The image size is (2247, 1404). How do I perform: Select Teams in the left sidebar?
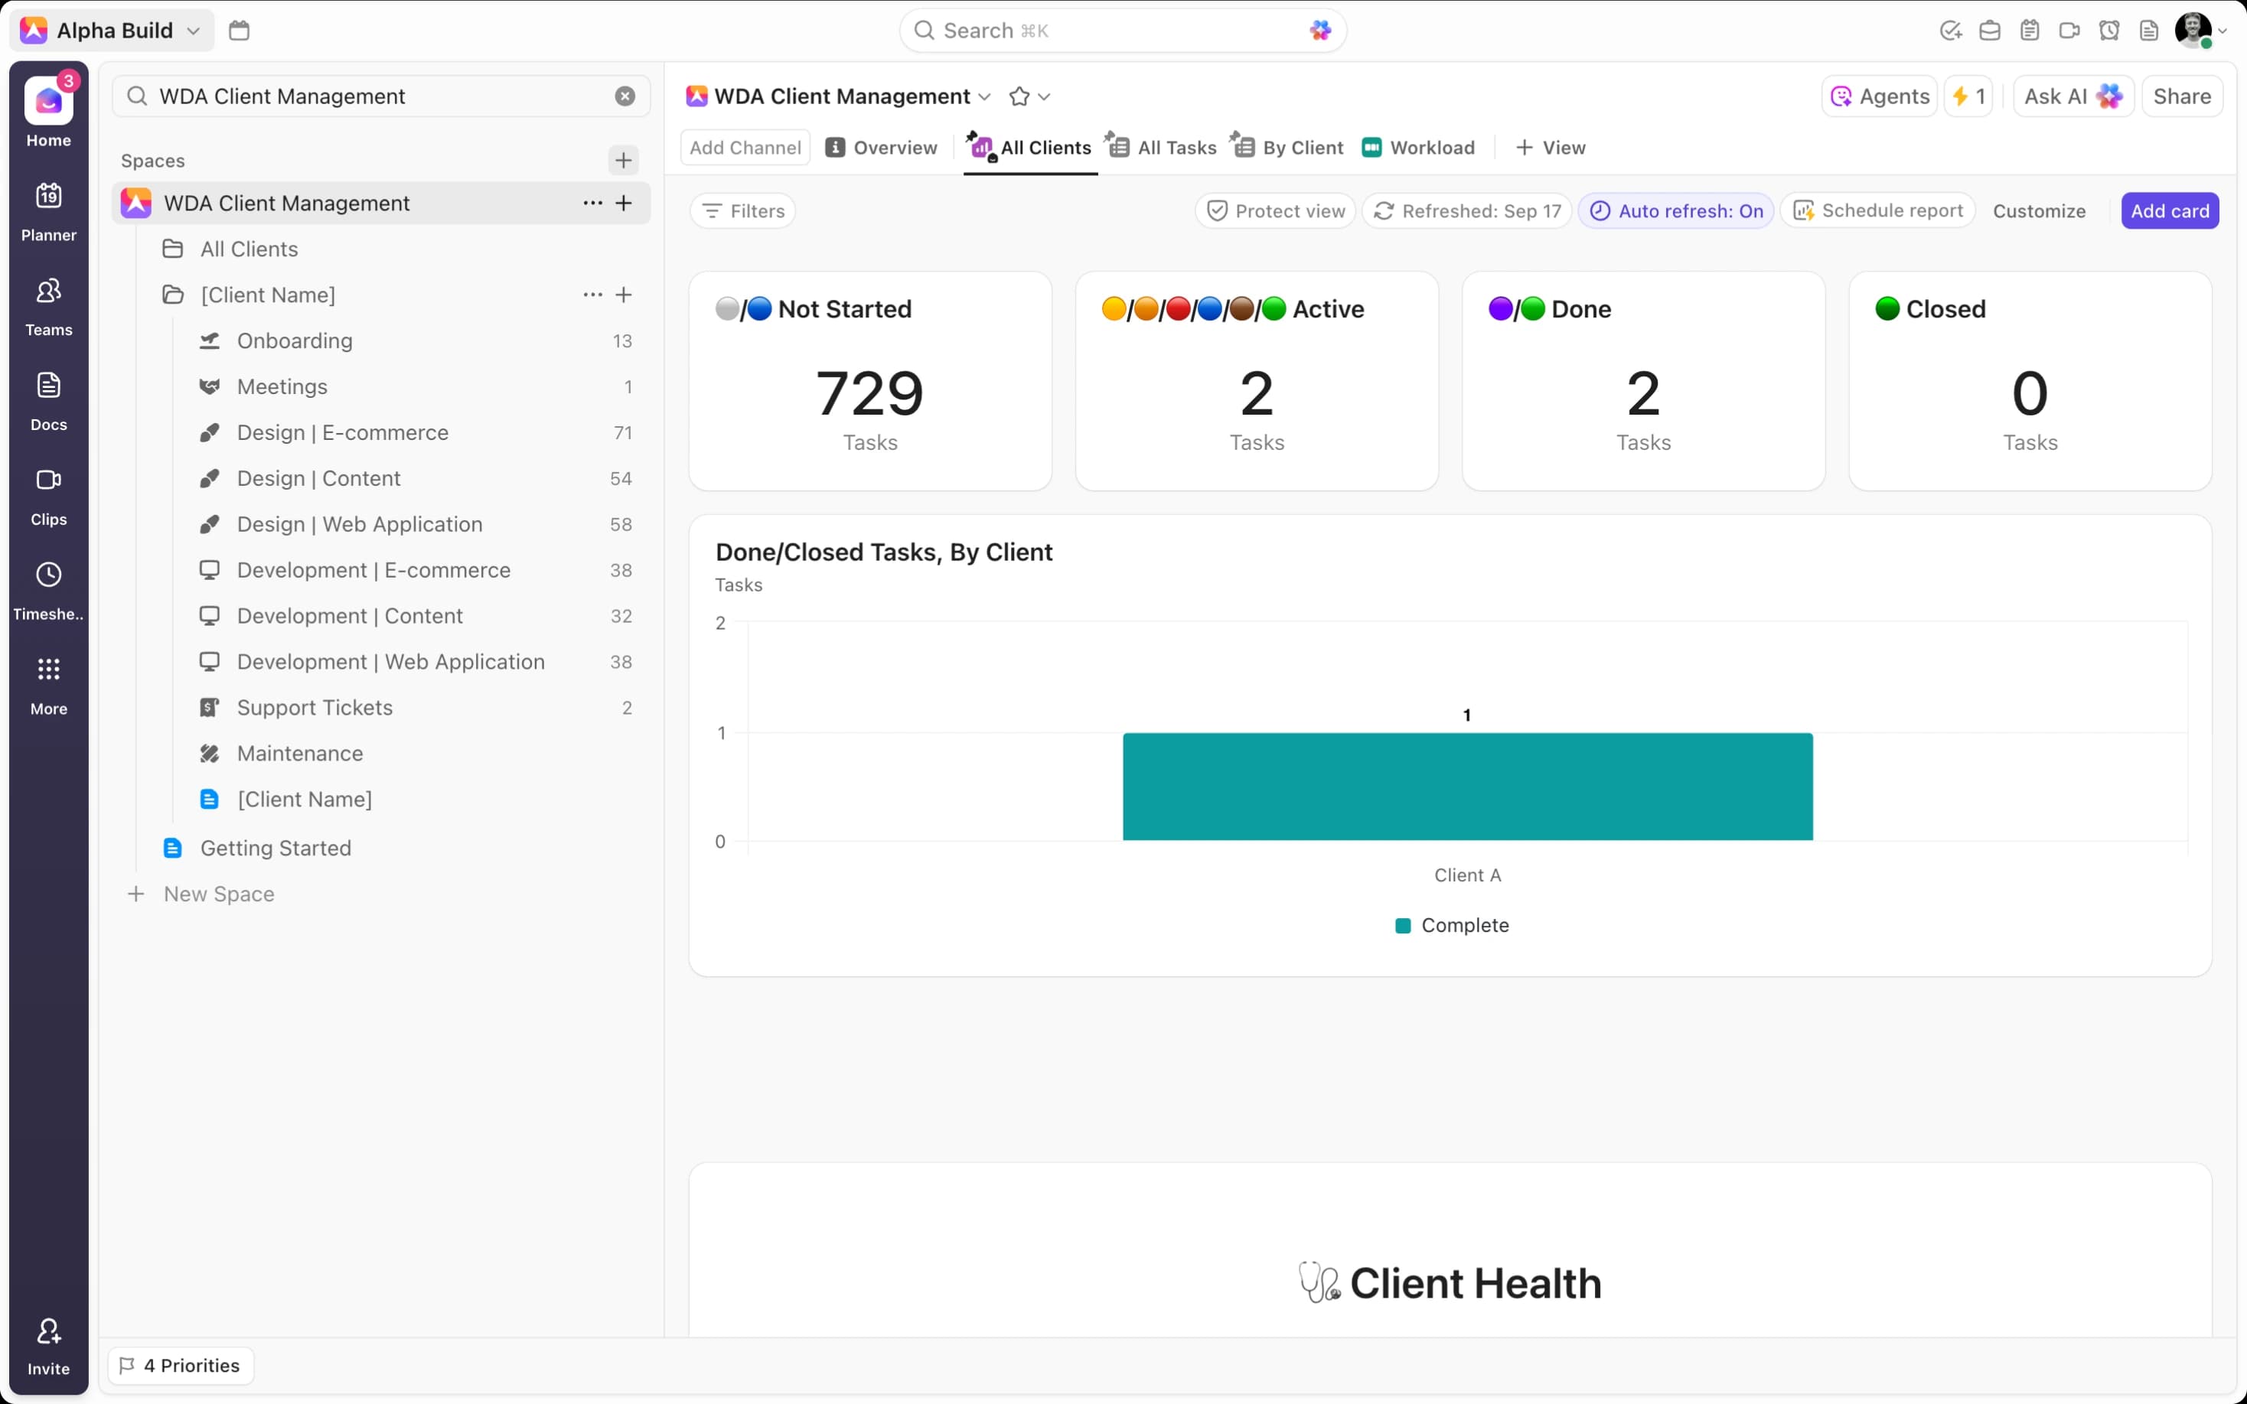[x=48, y=304]
